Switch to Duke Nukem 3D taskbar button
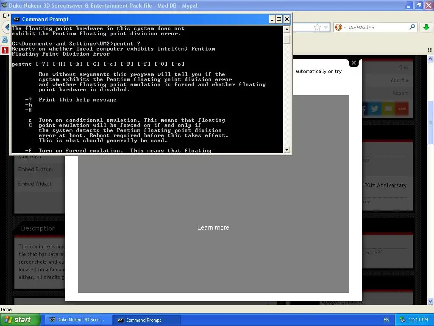This screenshot has width=434, height=326. point(78,320)
